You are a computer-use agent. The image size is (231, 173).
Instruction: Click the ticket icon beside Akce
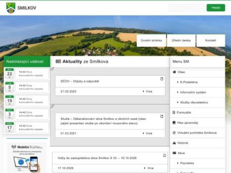[174, 153]
